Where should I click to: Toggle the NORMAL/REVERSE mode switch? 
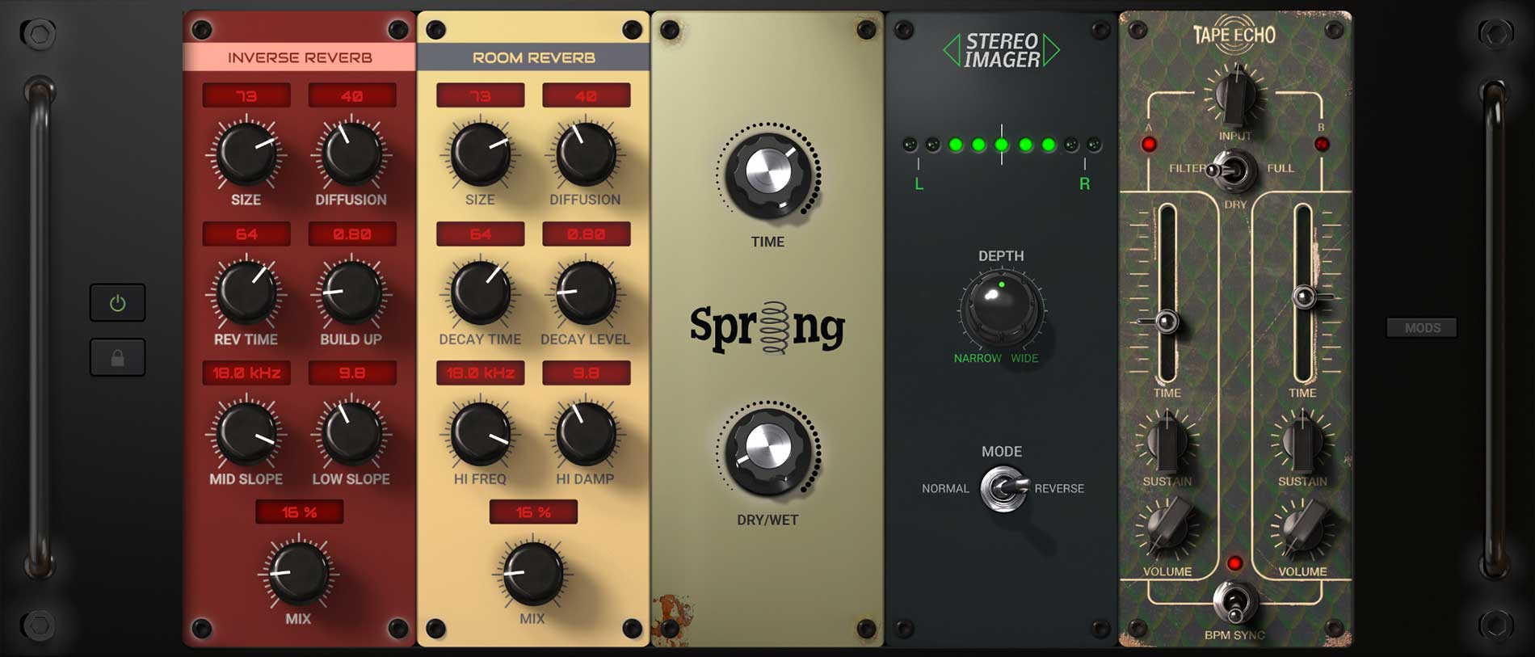click(1003, 488)
